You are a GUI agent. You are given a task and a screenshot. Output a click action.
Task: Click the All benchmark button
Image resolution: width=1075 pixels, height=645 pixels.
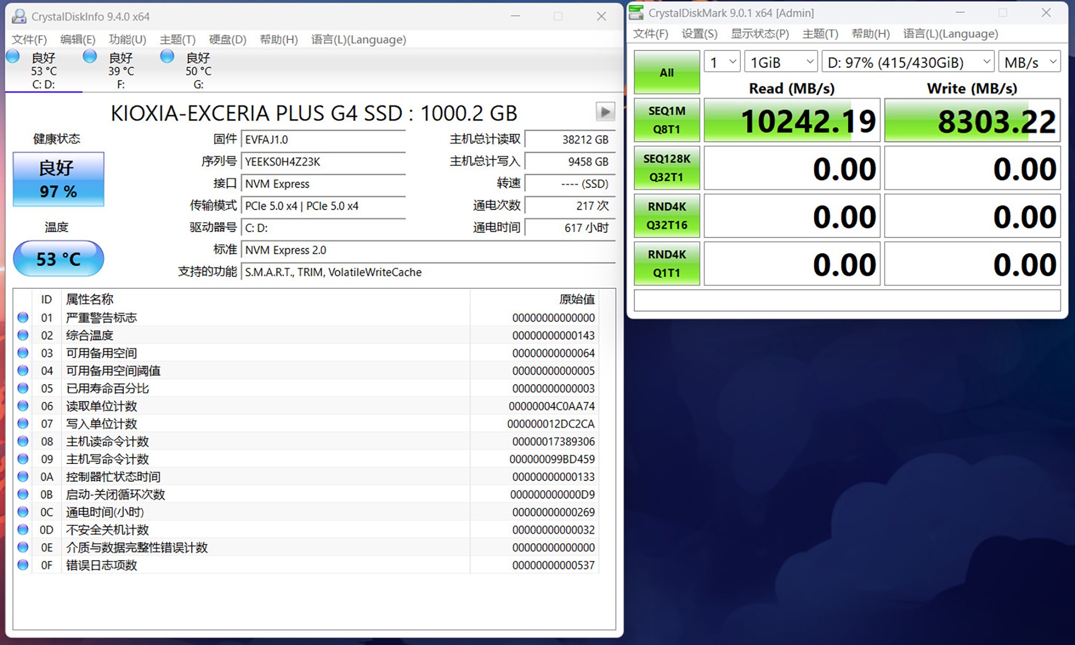point(666,73)
